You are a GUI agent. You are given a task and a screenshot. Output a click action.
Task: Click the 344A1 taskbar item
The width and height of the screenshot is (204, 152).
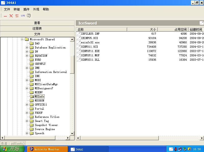point(89,149)
